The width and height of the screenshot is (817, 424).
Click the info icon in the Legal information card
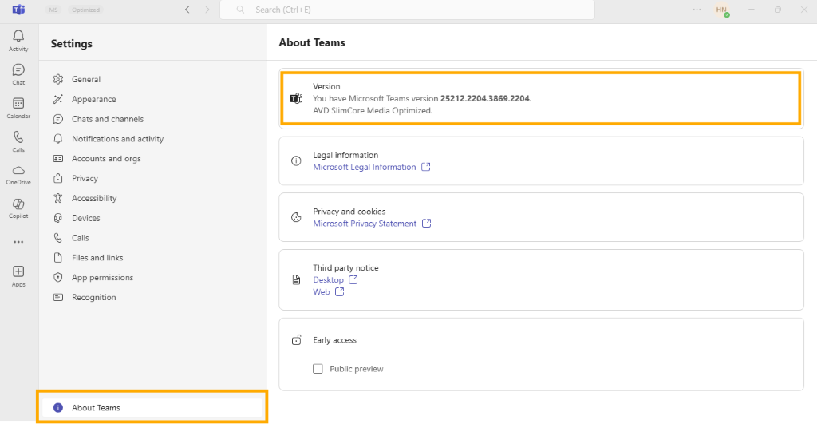click(x=296, y=161)
